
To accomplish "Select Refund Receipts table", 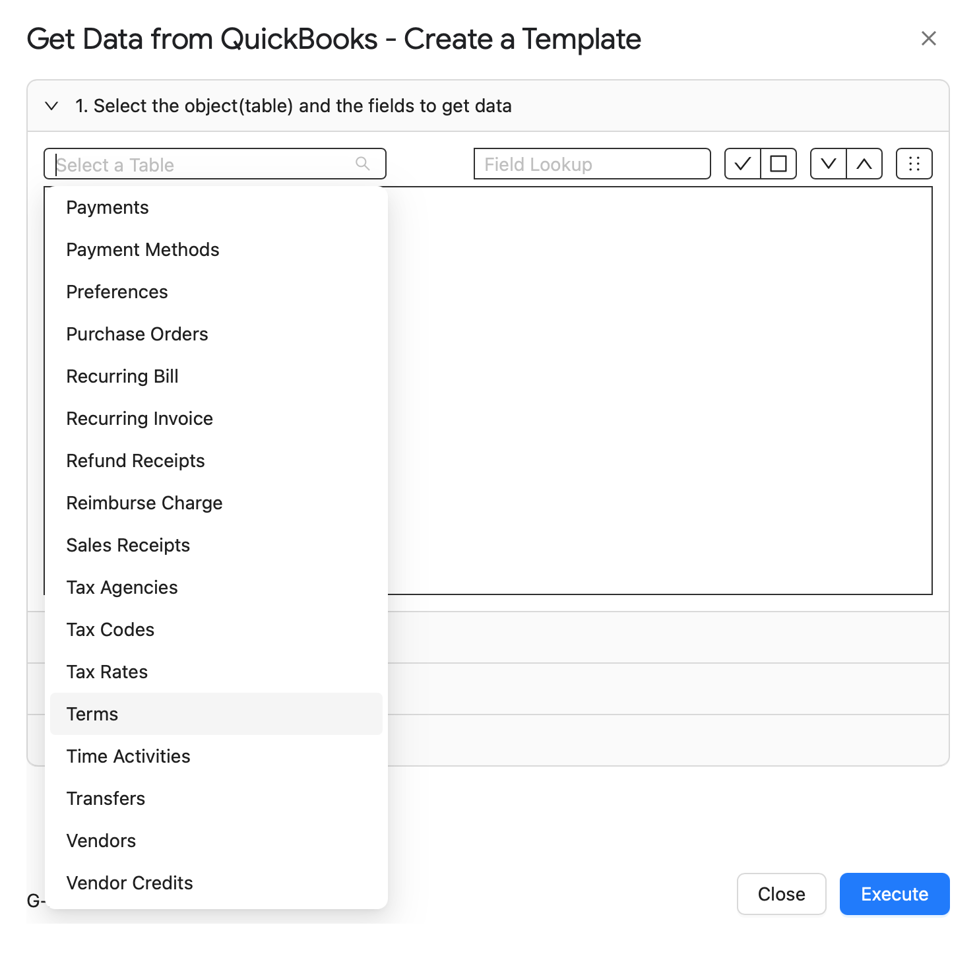I will (216, 461).
